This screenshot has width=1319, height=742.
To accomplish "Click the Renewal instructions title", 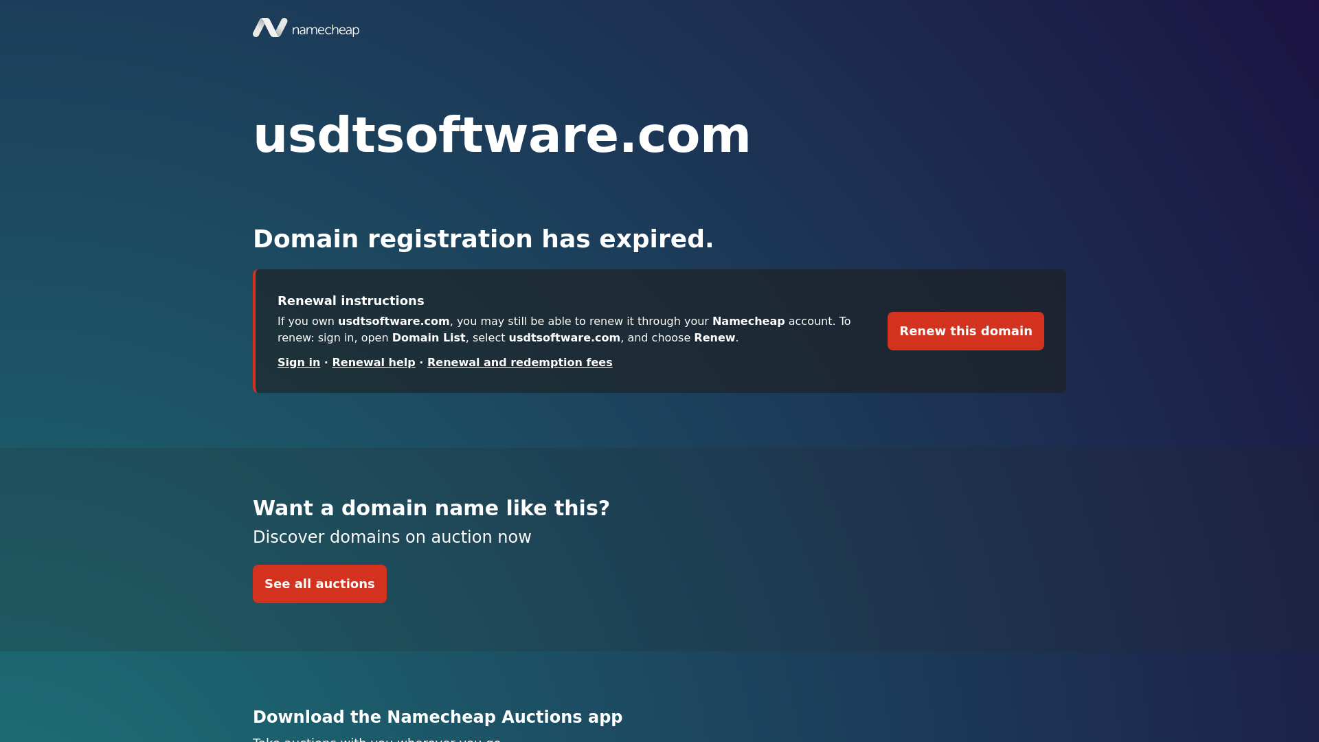I will tap(350, 301).
